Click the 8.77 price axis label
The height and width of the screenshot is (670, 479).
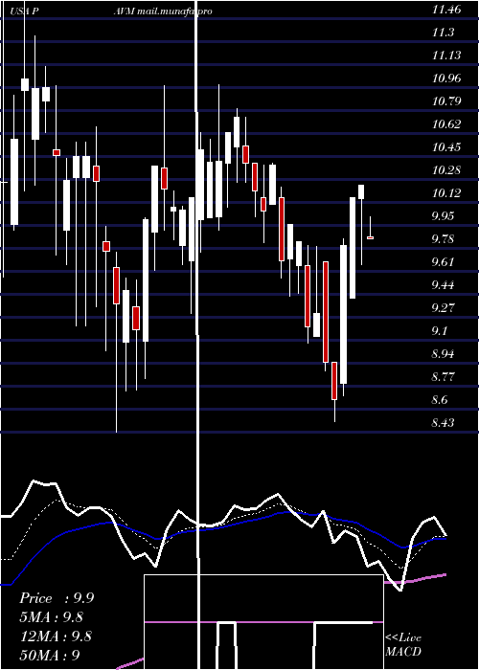coord(444,378)
